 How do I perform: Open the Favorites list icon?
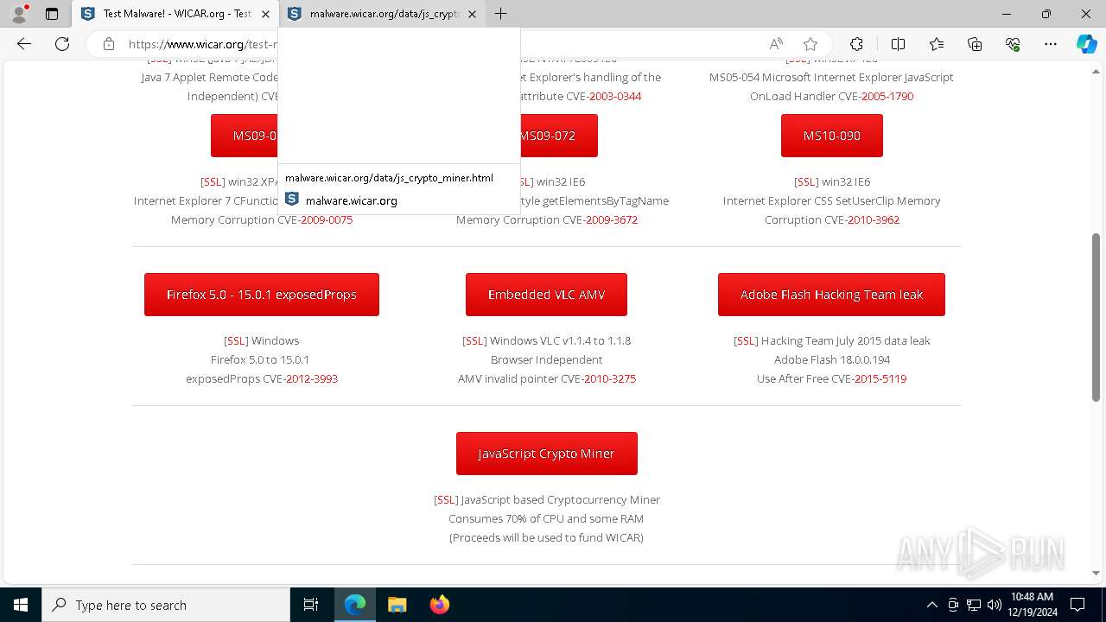click(937, 44)
